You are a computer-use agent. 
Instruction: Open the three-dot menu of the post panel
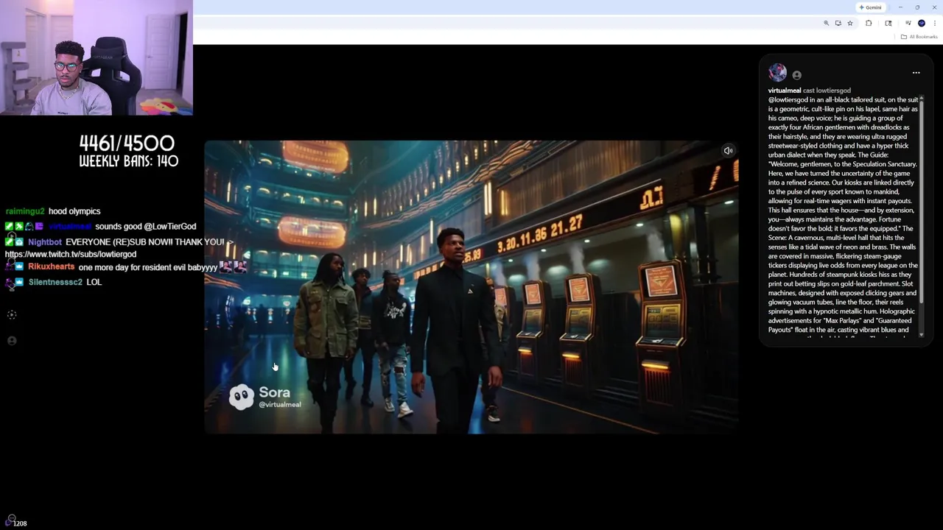[916, 73]
